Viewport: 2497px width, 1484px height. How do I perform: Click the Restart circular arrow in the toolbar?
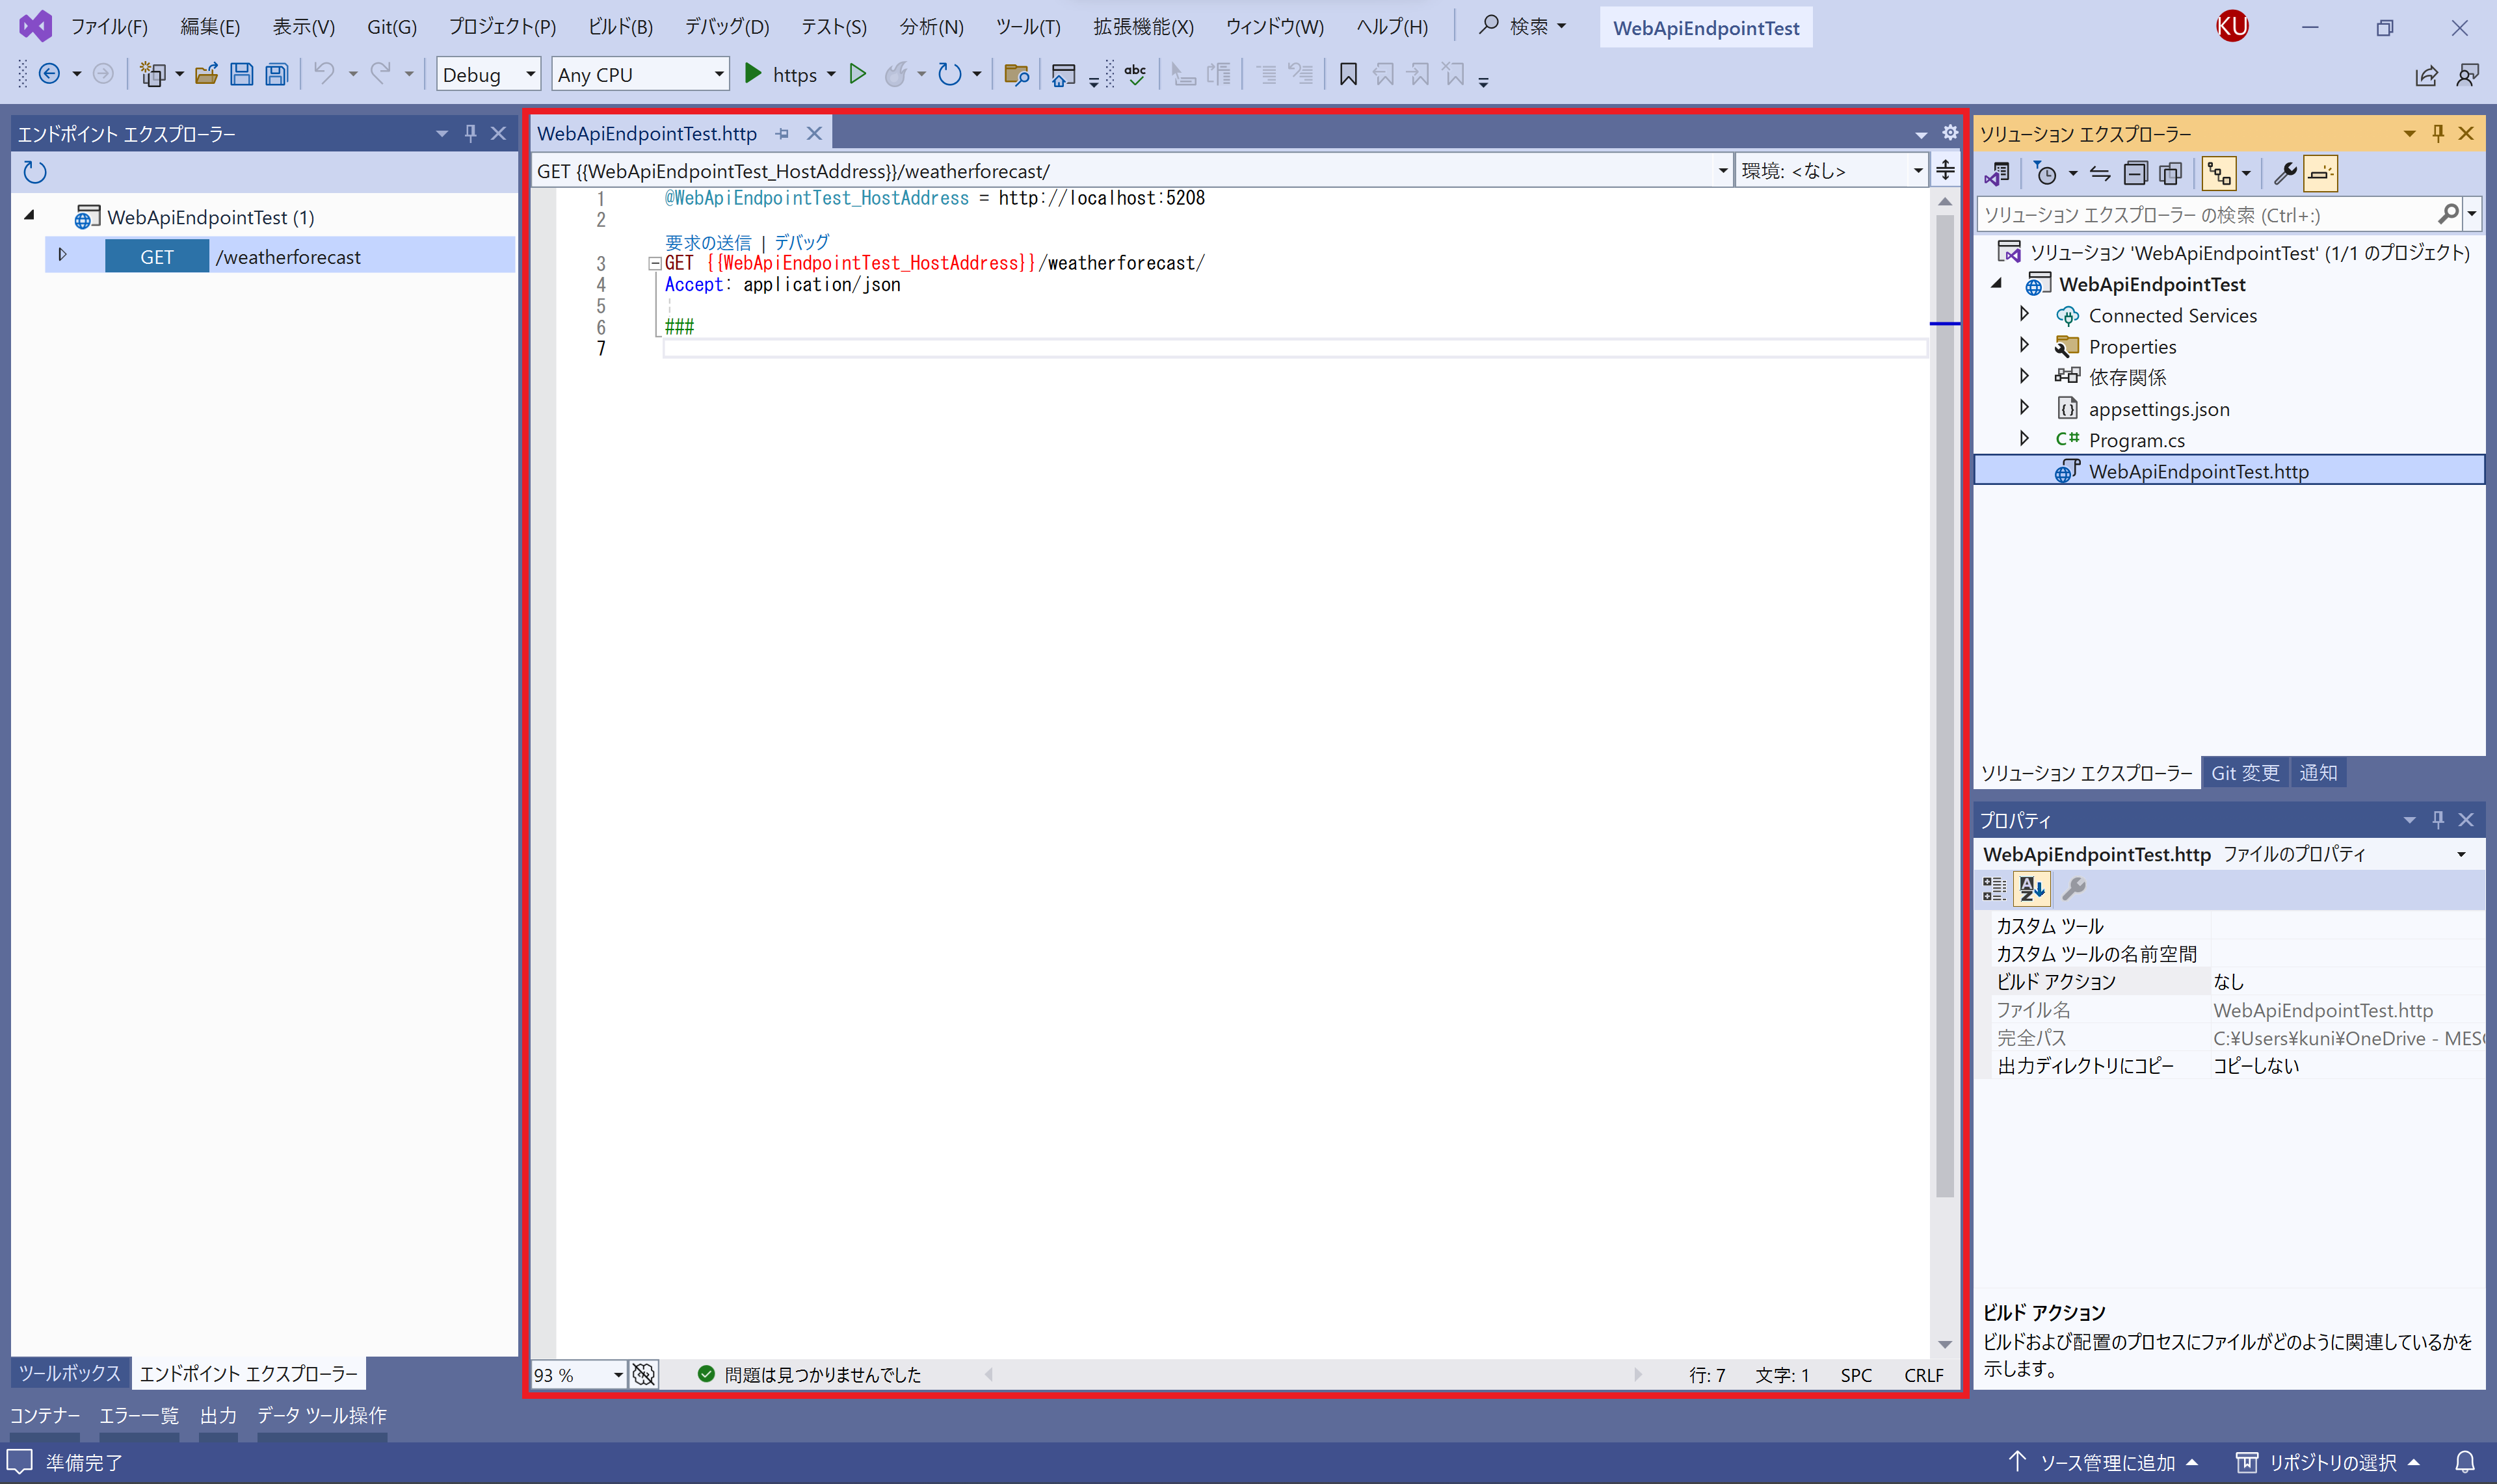pyautogui.click(x=948, y=74)
